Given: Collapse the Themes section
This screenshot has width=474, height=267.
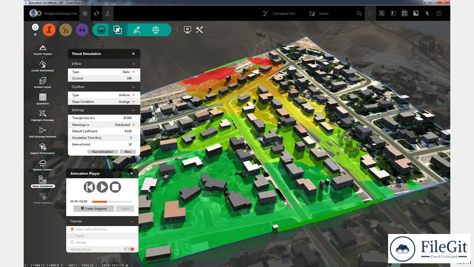Looking at the screenshot, I should click(x=131, y=221).
